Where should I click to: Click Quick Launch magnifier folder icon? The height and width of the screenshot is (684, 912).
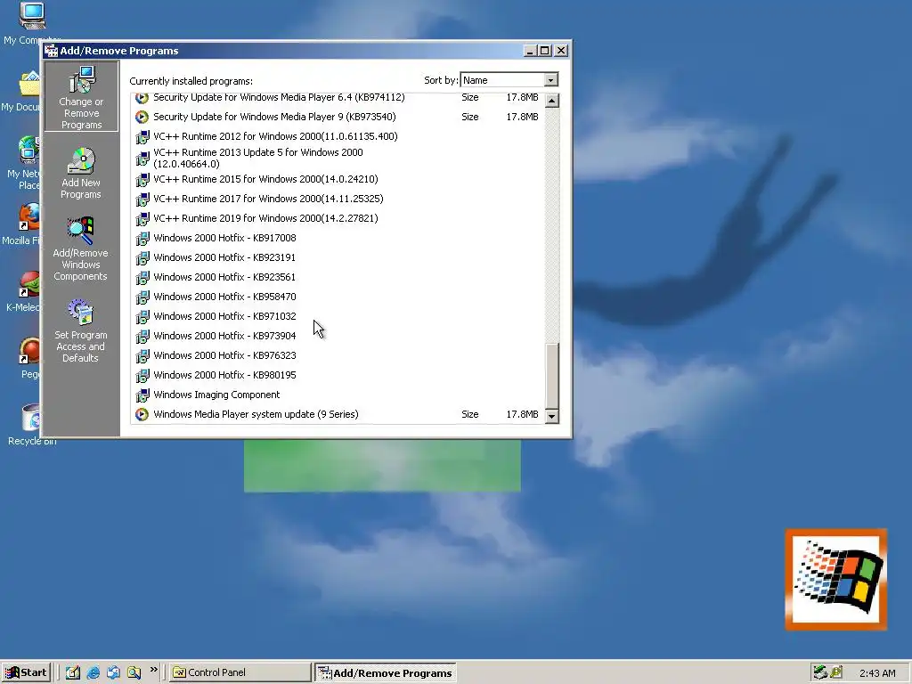[x=134, y=673]
